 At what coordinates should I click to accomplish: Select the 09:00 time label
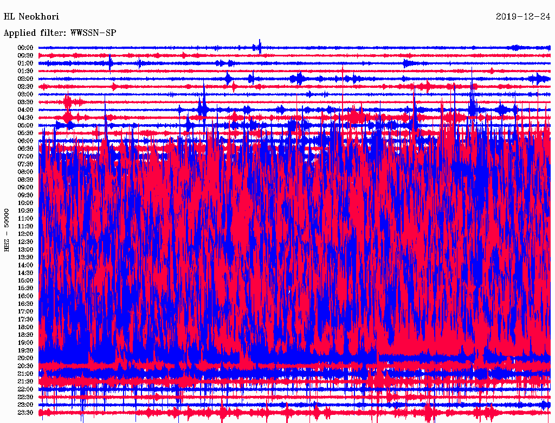25,188
